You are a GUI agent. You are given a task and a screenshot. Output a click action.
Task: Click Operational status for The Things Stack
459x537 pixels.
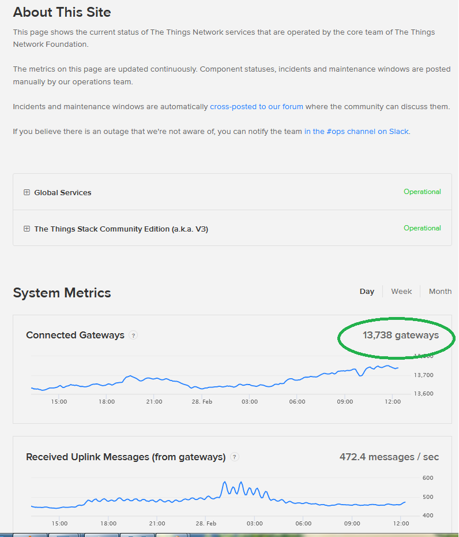(422, 228)
